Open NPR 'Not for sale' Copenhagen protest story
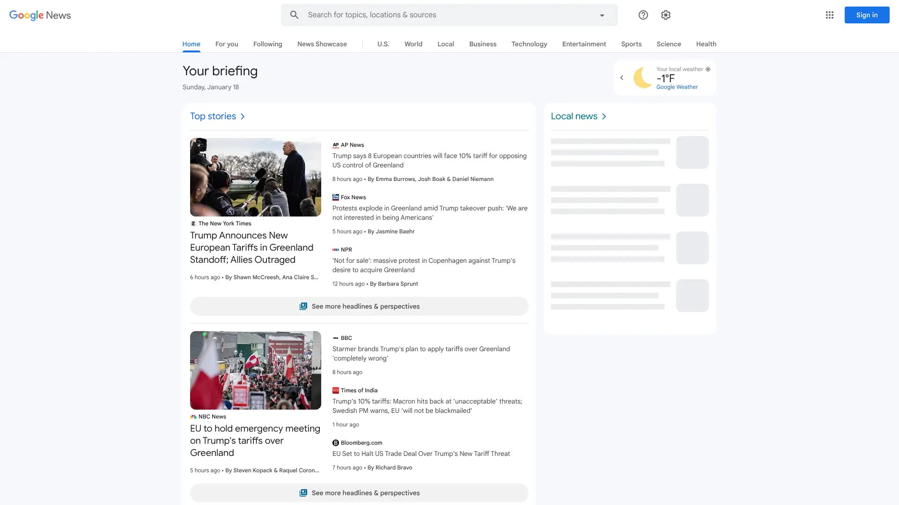The image size is (899, 505). [424, 265]
